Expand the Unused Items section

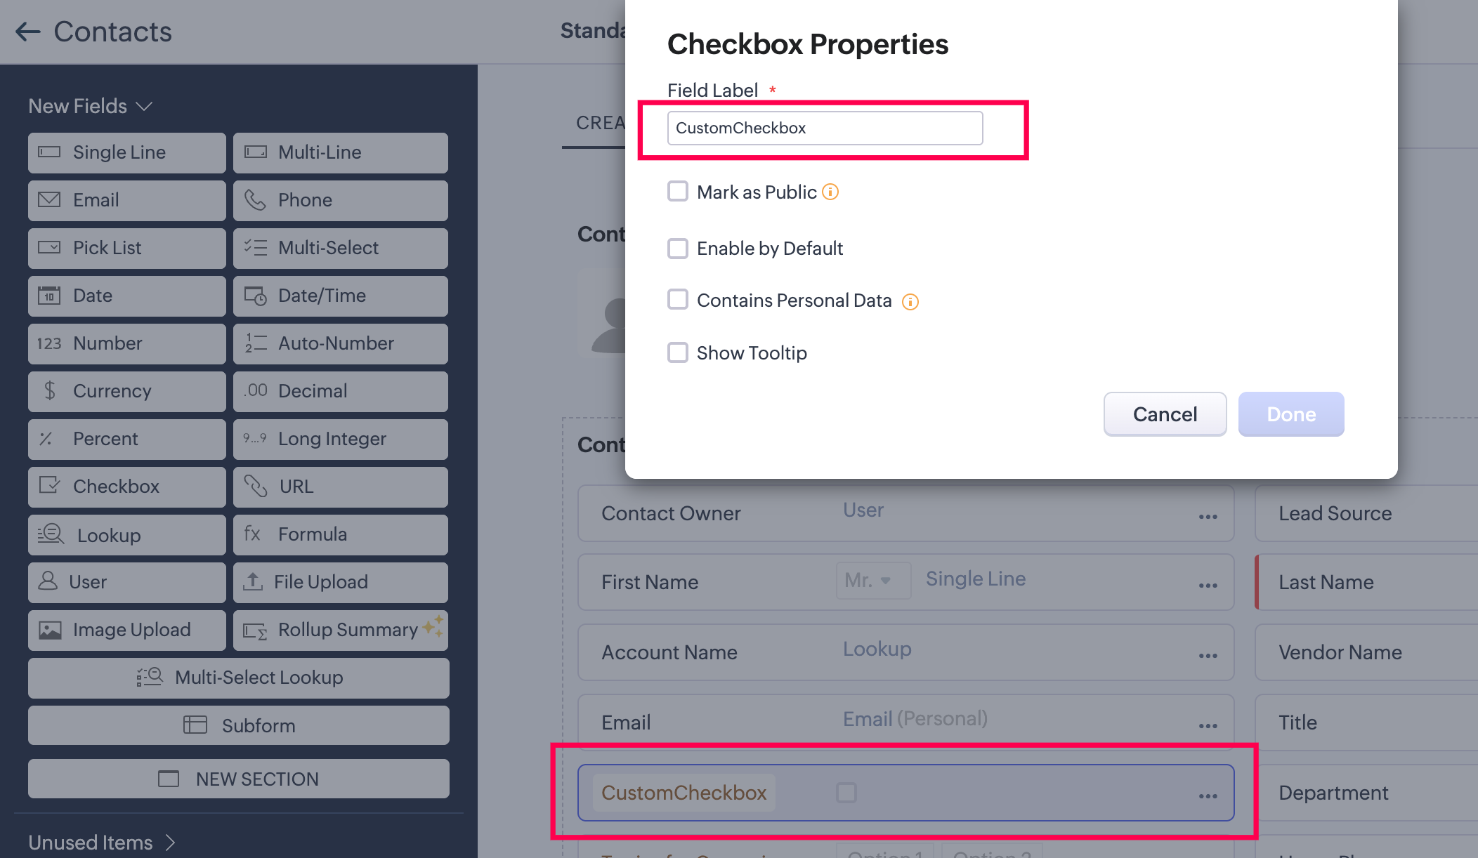pos(170,842)
